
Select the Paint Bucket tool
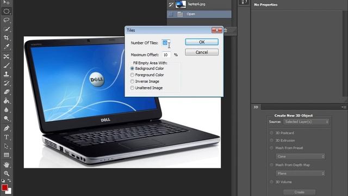(6, 101)
